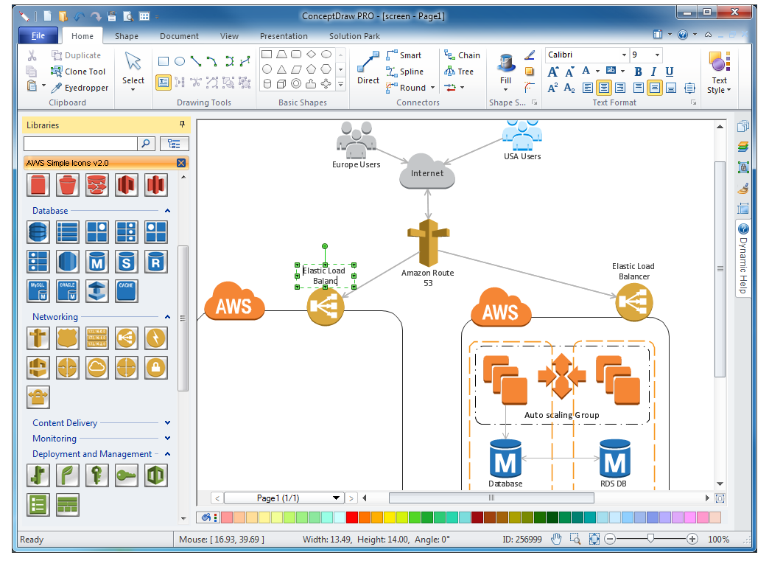
Task: Expand the Monitoring section
Action: click(167, 438)
